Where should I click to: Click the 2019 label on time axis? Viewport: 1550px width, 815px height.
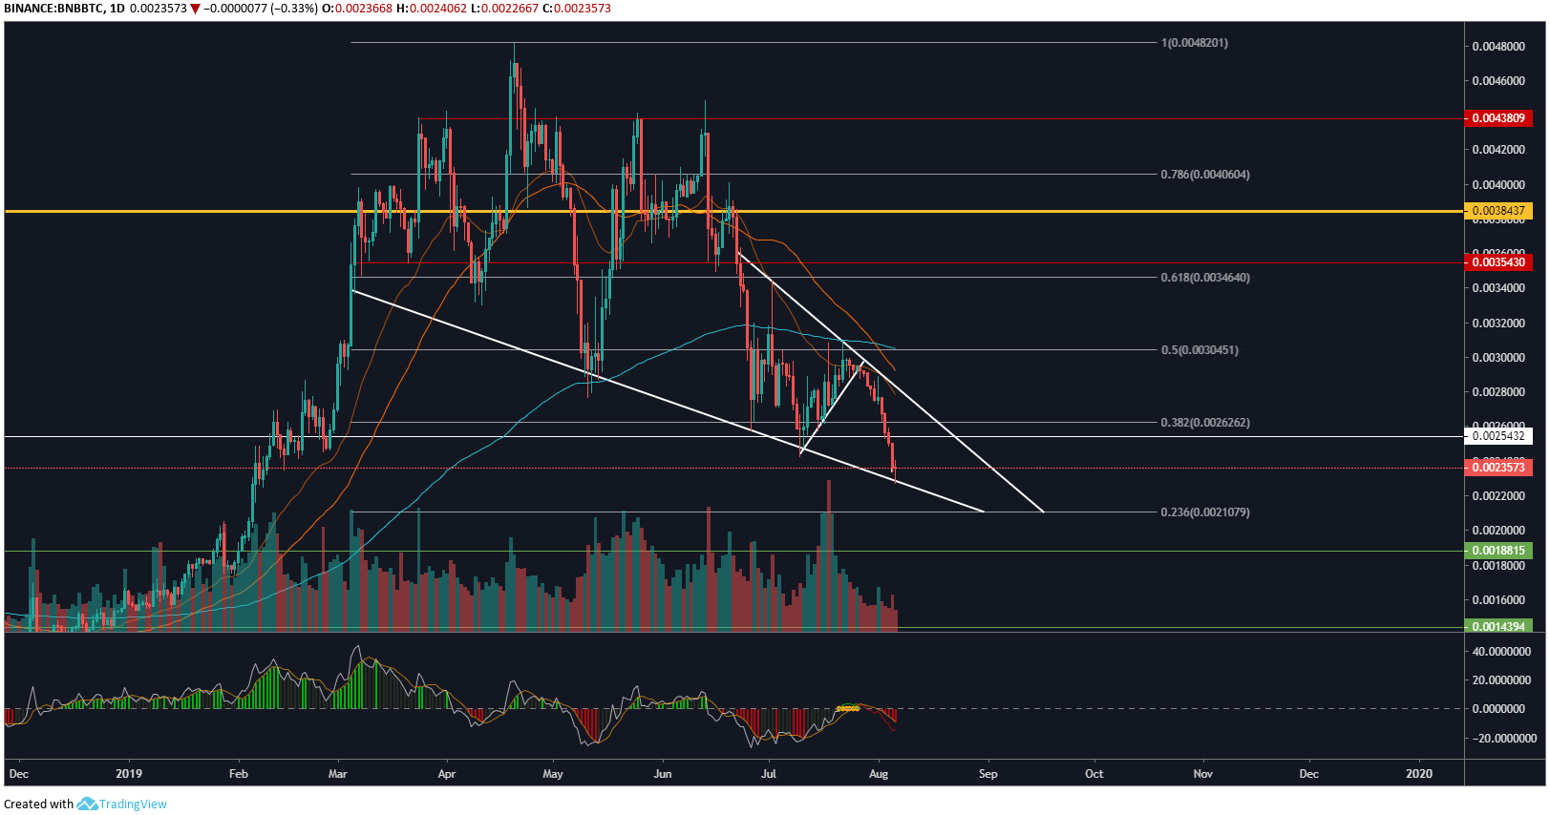(128, 774)
